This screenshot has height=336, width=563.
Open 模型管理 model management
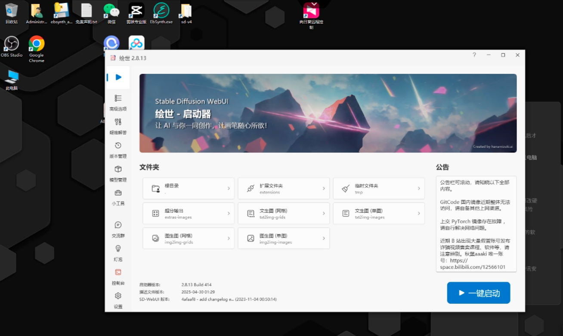tap(118, 173)
